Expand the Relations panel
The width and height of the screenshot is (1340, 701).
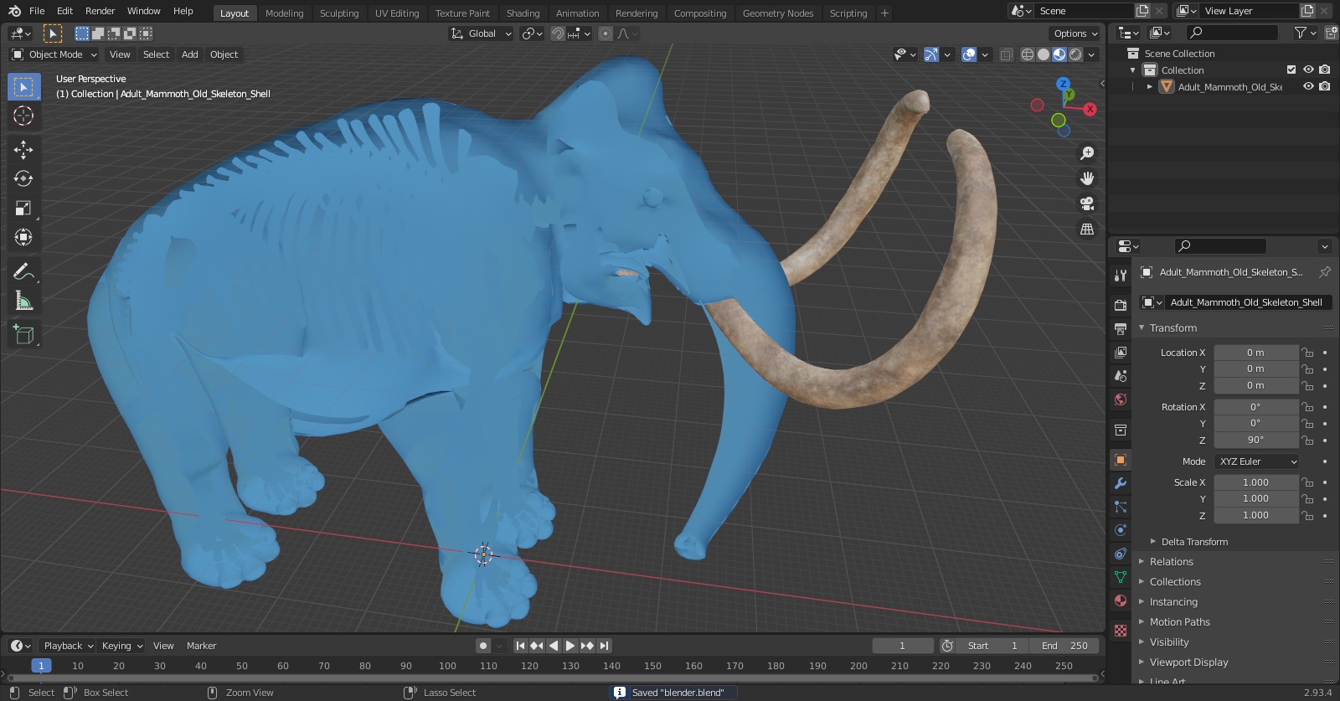1171,562
